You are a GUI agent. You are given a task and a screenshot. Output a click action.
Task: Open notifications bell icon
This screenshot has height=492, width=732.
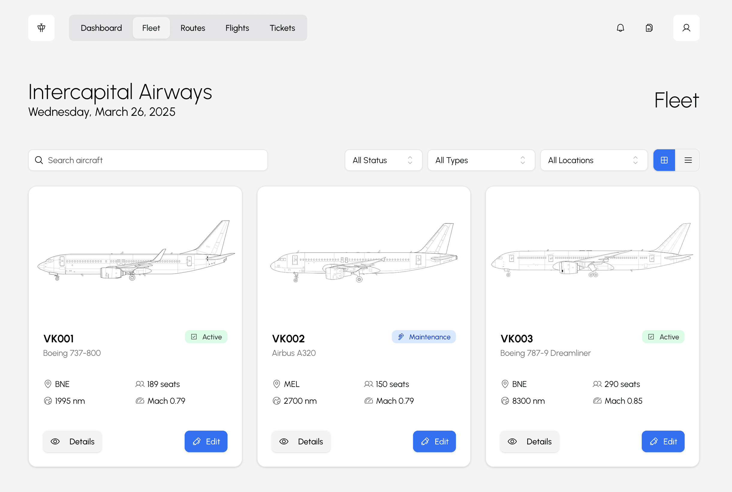click(620, 28)
